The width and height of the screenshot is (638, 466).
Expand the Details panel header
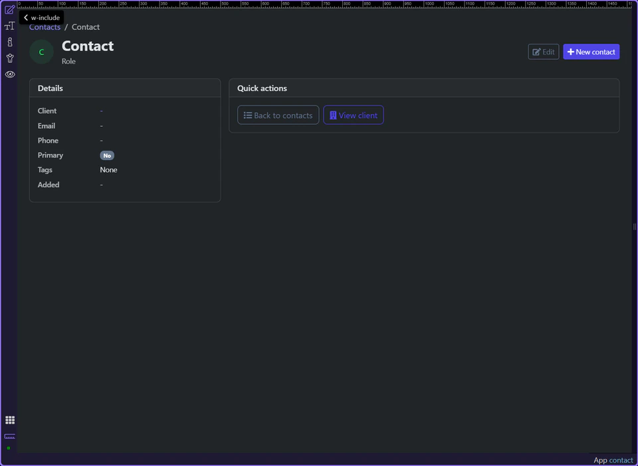[x=50, y=88]
